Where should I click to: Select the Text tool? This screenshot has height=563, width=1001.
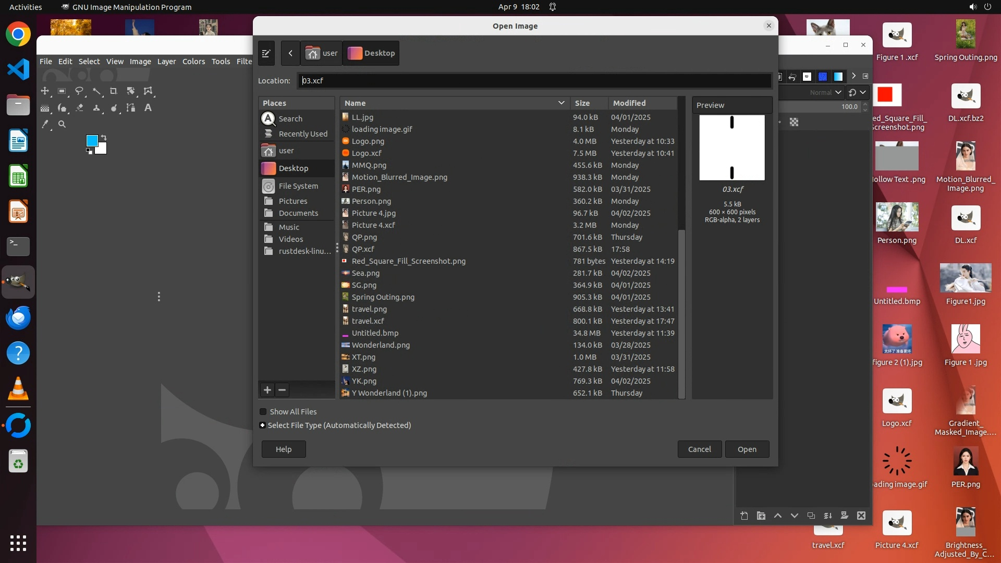[x=148, y=108]
